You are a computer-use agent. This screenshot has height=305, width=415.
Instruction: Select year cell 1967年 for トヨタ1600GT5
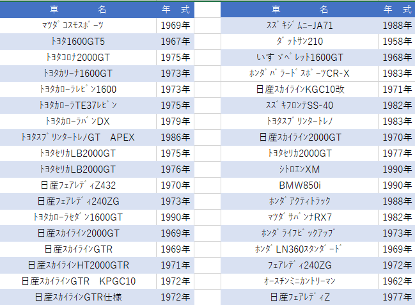coord(175,42)
